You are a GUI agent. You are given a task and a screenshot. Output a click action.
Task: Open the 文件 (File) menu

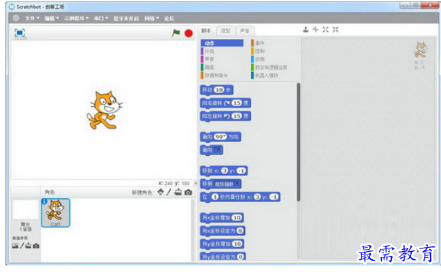click(32, 18)
